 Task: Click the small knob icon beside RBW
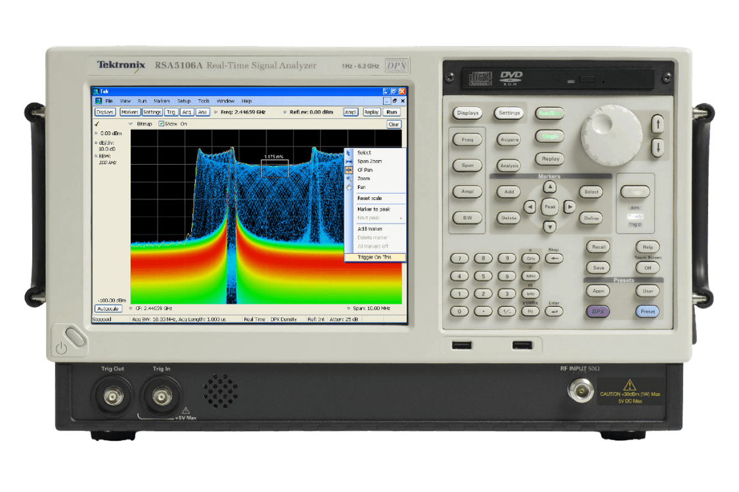pyautogui.click(x=96, y=156)
